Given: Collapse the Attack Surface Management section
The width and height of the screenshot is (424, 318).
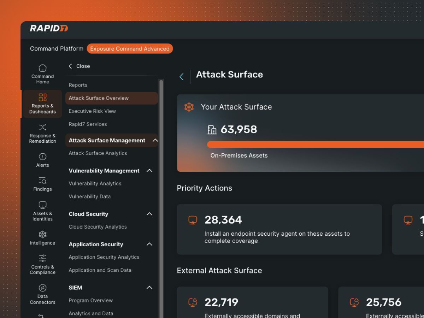Looking at the screenshot, I should (x=155, y=140).
